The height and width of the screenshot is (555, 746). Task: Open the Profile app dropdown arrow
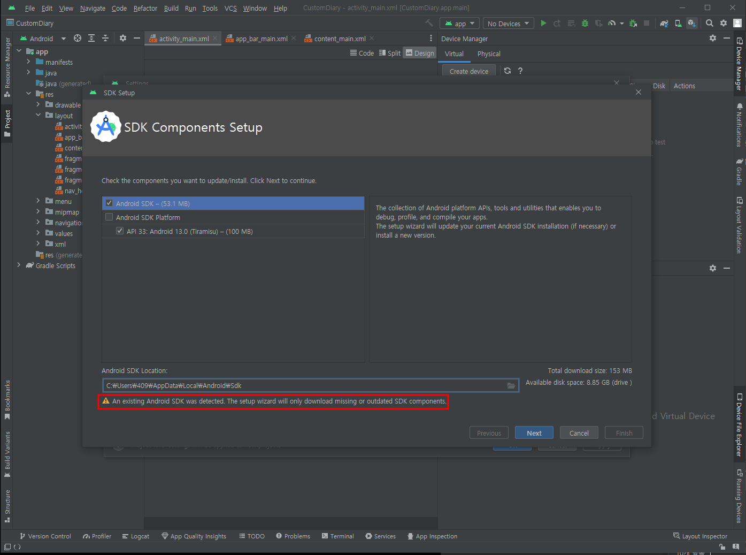(x=622, y=24)
